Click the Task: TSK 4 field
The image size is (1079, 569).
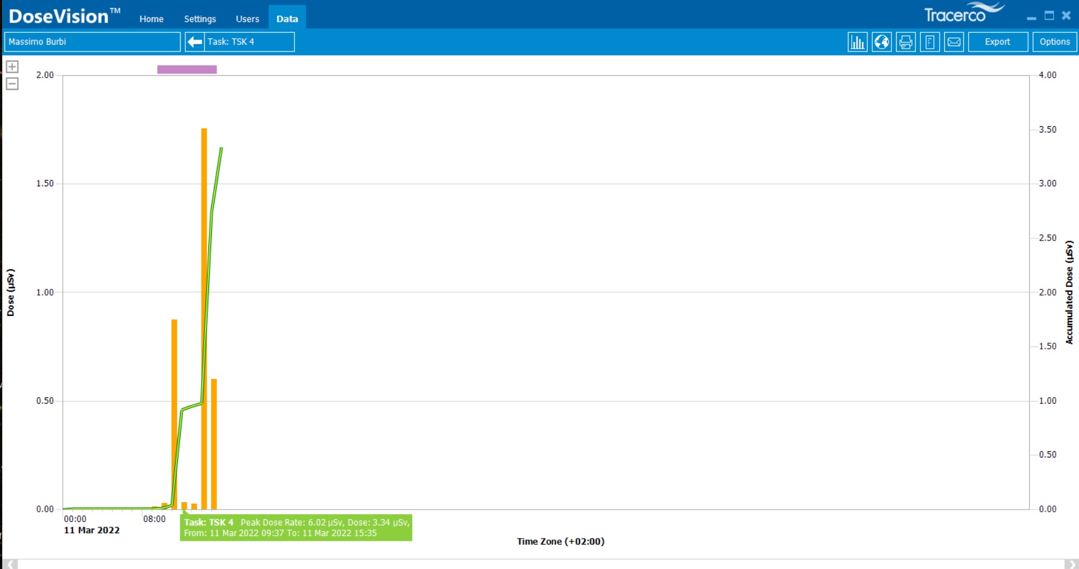point(249,42)
